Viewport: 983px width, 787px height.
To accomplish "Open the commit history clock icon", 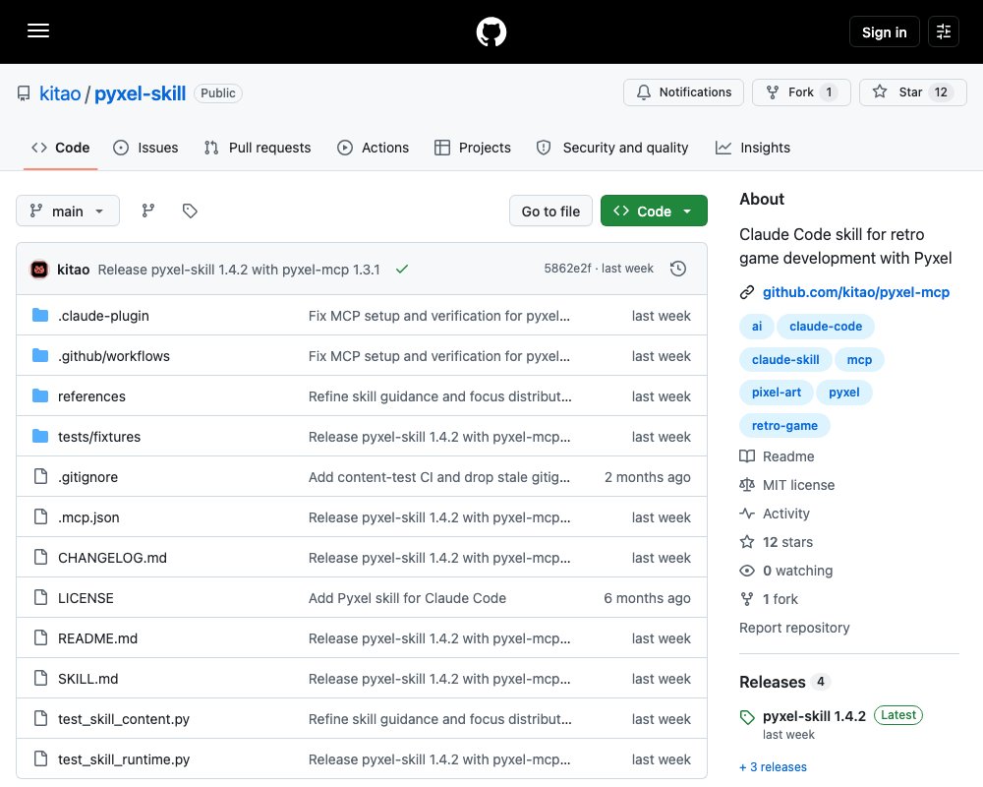I will 678,269.
